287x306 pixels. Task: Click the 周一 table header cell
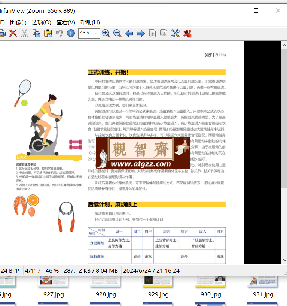pos(119,231)
